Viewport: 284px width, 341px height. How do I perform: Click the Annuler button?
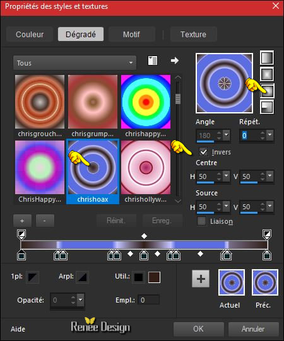253,329
